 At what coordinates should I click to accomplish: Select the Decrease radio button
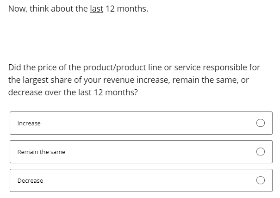261,180
